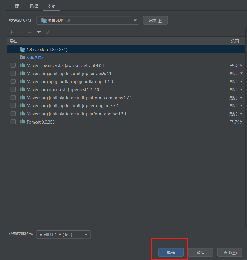
Task: Click library icon of javax.servlet-api entry
Action: click(x=22, y=65)
